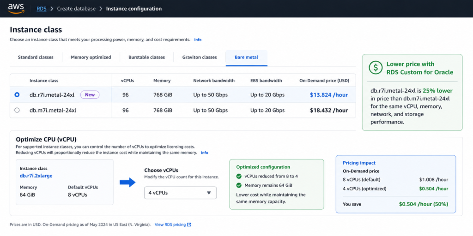
Task: Click db.r7i.metal-24xl instance name
Action: point(53,95)
